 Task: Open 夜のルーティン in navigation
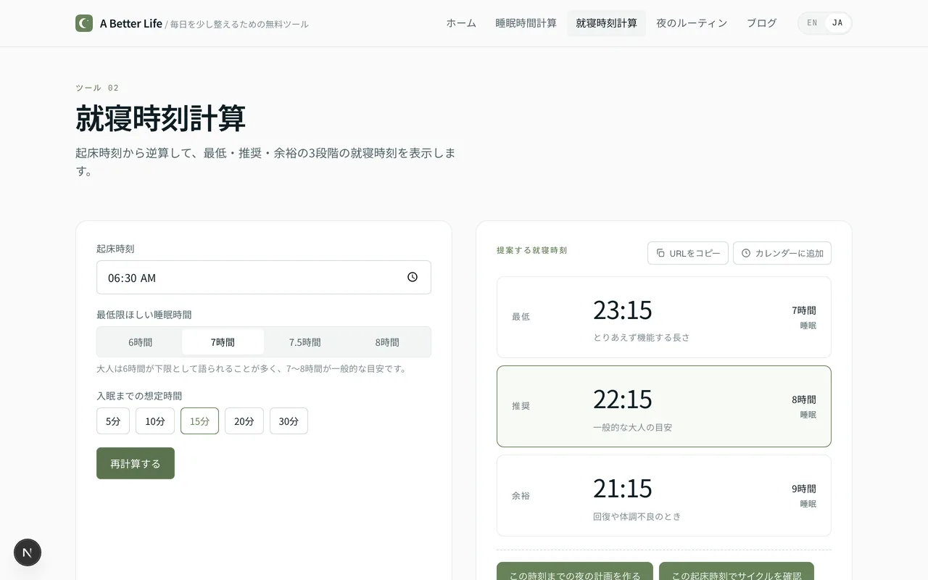692,23
